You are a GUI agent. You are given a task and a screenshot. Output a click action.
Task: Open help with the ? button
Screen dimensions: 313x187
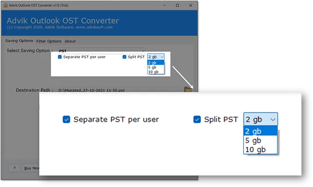[x=14, y=168]
